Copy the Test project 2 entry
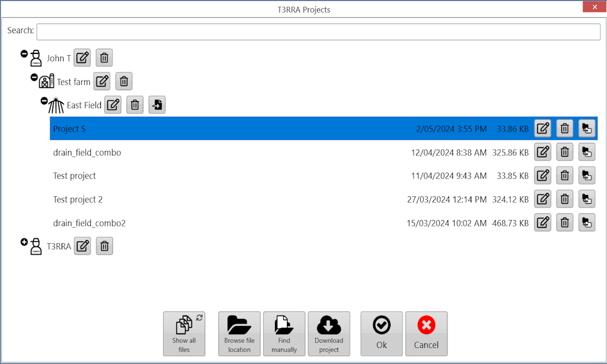 pyautogui.click(x=587, y=199)
